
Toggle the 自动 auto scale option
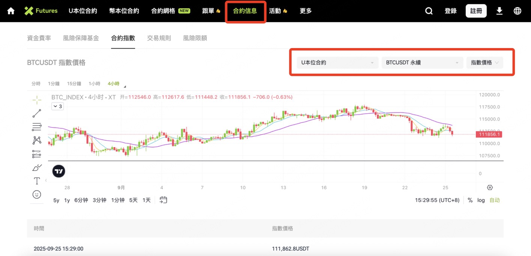[495, 200]
